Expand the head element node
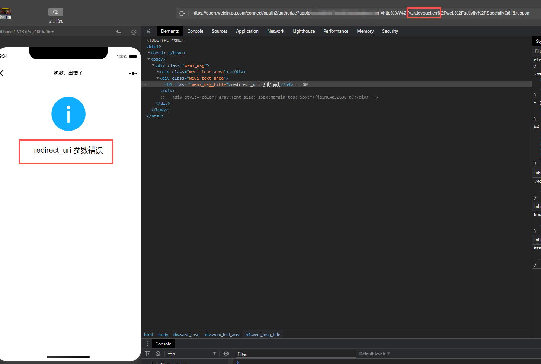541x364 pixels. coord(149,53)
